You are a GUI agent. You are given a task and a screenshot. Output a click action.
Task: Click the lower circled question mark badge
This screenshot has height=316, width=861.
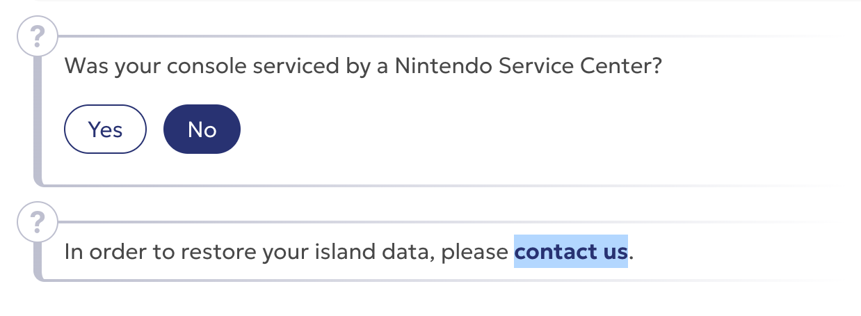(38, 223)
